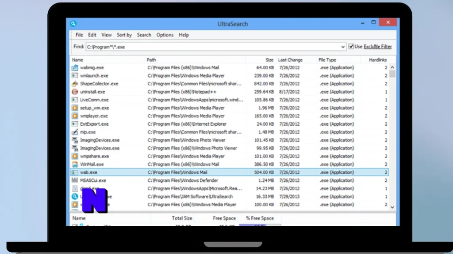Select the ShapeCollector.exe file name

tap(99, 84)
